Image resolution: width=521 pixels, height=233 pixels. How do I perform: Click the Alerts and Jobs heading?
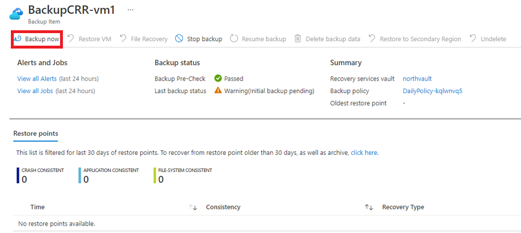[42, 63]
